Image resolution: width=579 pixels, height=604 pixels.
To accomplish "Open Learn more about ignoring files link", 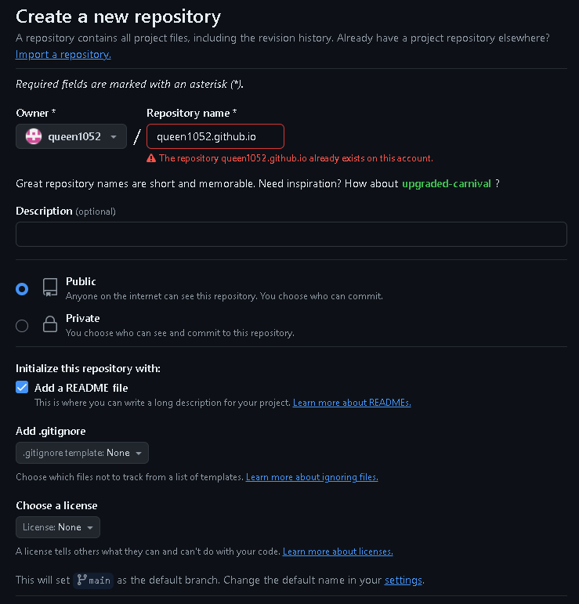I will 312,477.
